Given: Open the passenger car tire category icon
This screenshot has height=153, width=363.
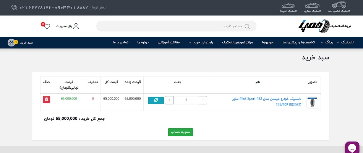Looking at the screenshot, I should (312, 5).
